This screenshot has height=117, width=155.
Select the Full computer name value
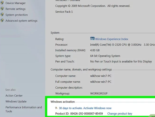click(101, 82)
